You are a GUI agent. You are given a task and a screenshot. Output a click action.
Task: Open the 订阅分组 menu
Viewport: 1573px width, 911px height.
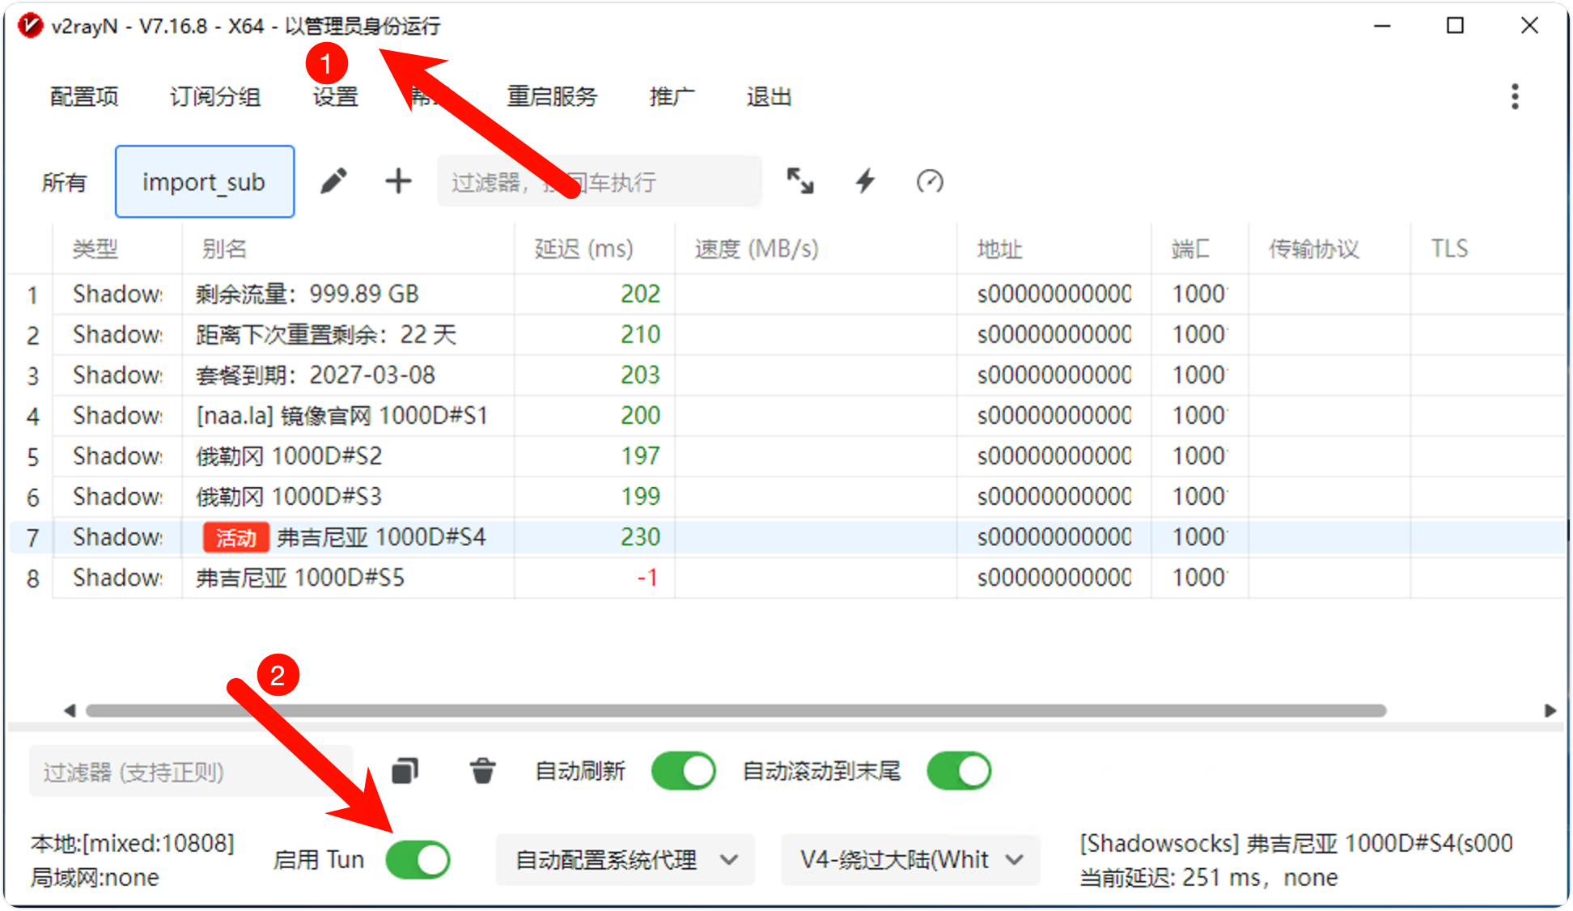point(214,96)
